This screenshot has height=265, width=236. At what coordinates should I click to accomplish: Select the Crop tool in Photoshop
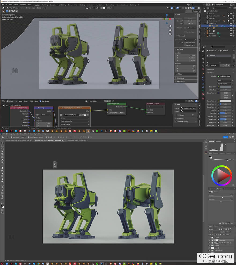coord(2,154)
